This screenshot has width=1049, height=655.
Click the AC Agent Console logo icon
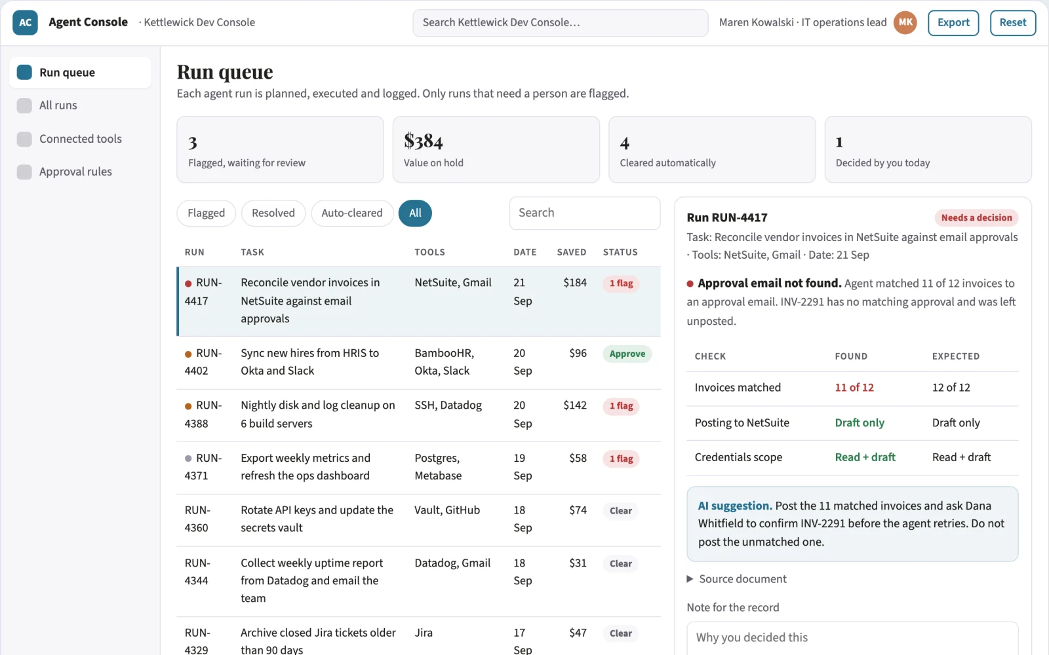25,22
